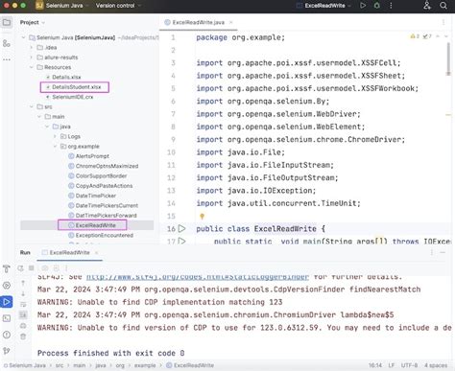Click the lightbulb intention icon on line 15

[202, 217]
